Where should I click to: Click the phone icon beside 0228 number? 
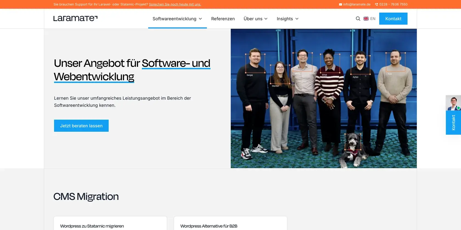tap(376, 4)
